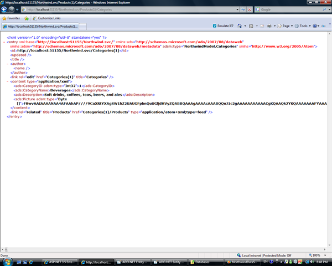Click the volume speaker tray icon

pyautogui.click(x=312, y=262)
